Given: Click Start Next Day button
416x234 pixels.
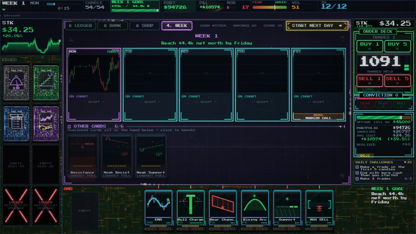Looking at the screenshot, I should pyautogui.click(x=317, y=25).
